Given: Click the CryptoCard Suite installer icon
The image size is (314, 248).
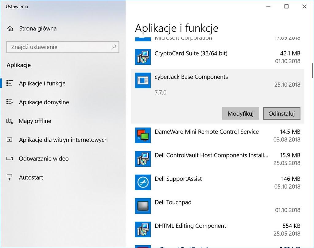Looking at the screenshot, I should 143,57.
